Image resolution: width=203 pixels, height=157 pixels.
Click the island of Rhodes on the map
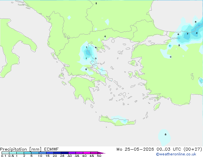157,106
